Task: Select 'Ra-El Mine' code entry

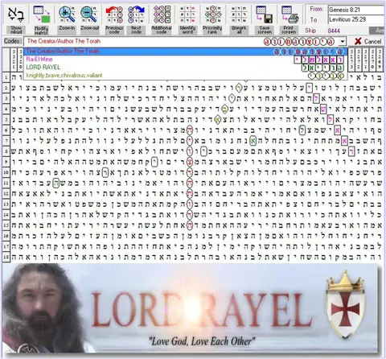Action: [x=186, y=60]
